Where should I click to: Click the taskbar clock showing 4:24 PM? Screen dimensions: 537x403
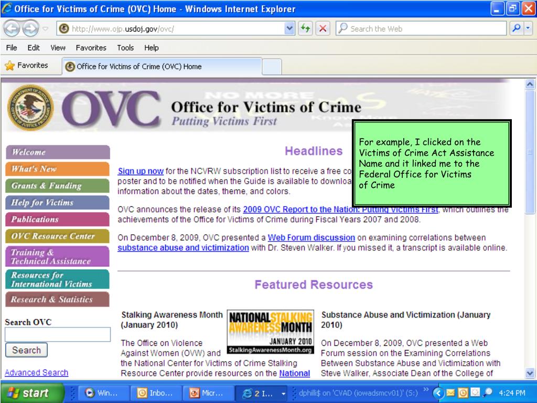click(x=512, y=393)
